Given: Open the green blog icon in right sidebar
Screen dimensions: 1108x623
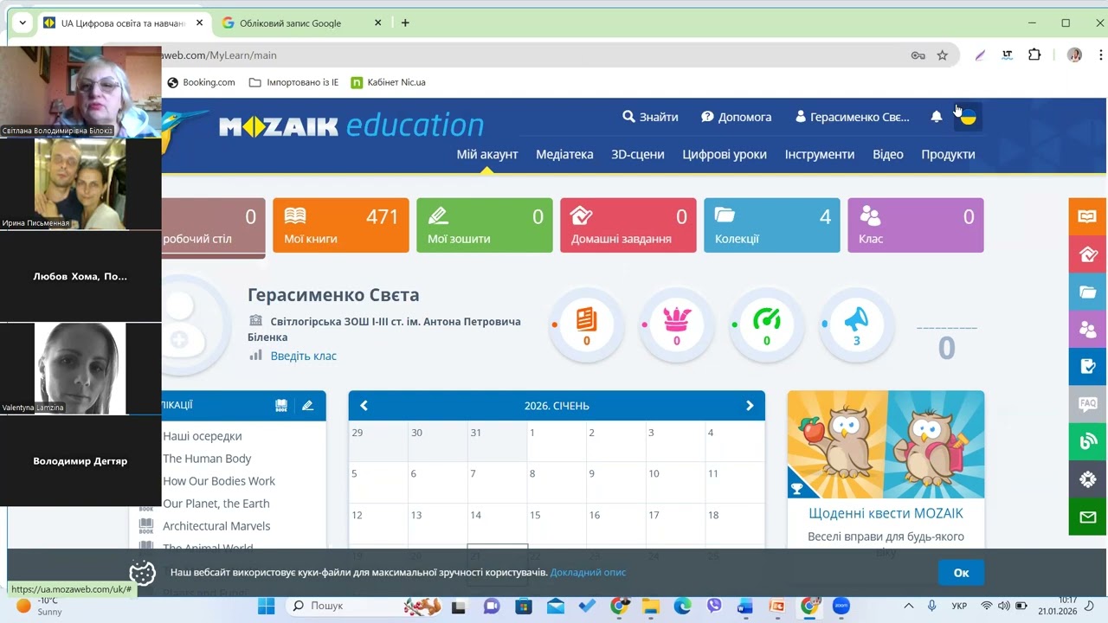Looking at the screenshot, I should (x=1088, y=442).
